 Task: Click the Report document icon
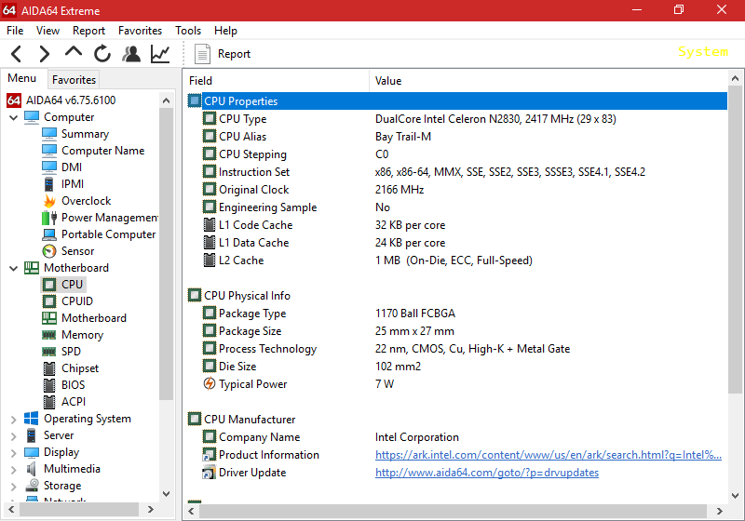point(202,54)
